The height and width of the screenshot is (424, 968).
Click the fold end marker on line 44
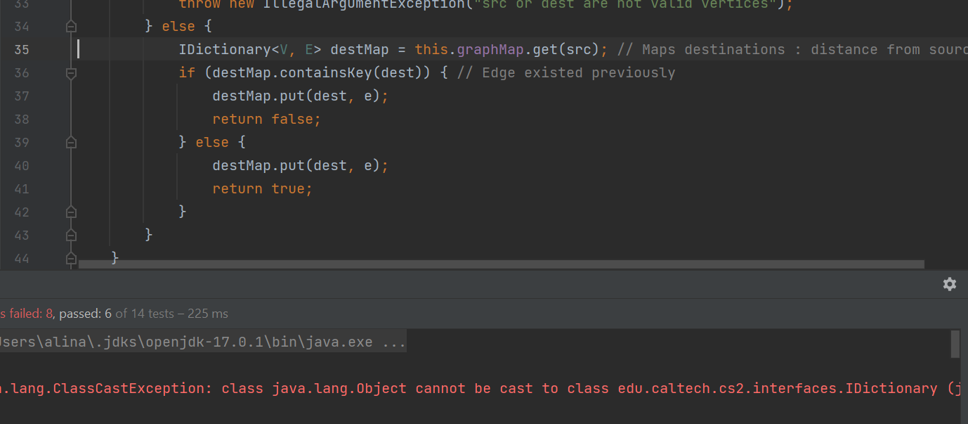point(71,258)
